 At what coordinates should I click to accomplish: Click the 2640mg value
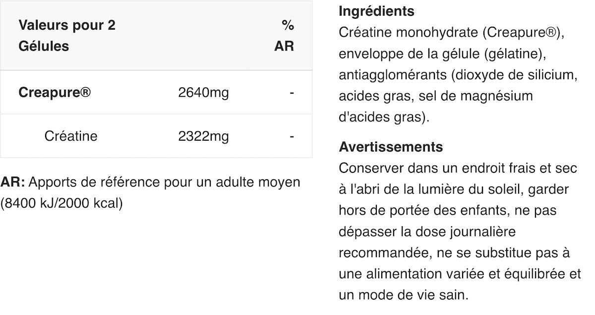click(x=203, y=93)
